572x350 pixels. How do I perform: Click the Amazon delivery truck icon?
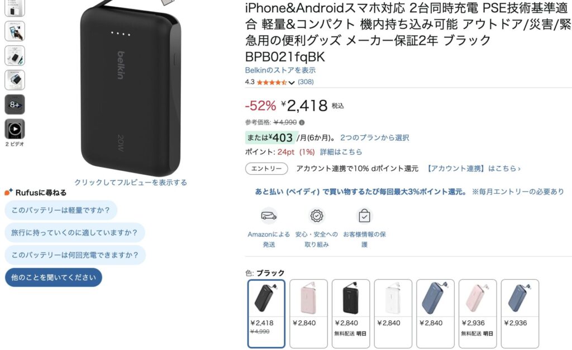click(x=269, y=216)
